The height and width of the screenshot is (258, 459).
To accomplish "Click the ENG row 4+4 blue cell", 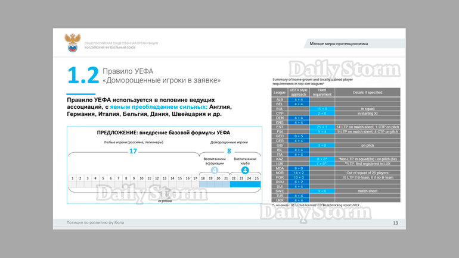I will (299, 122).
